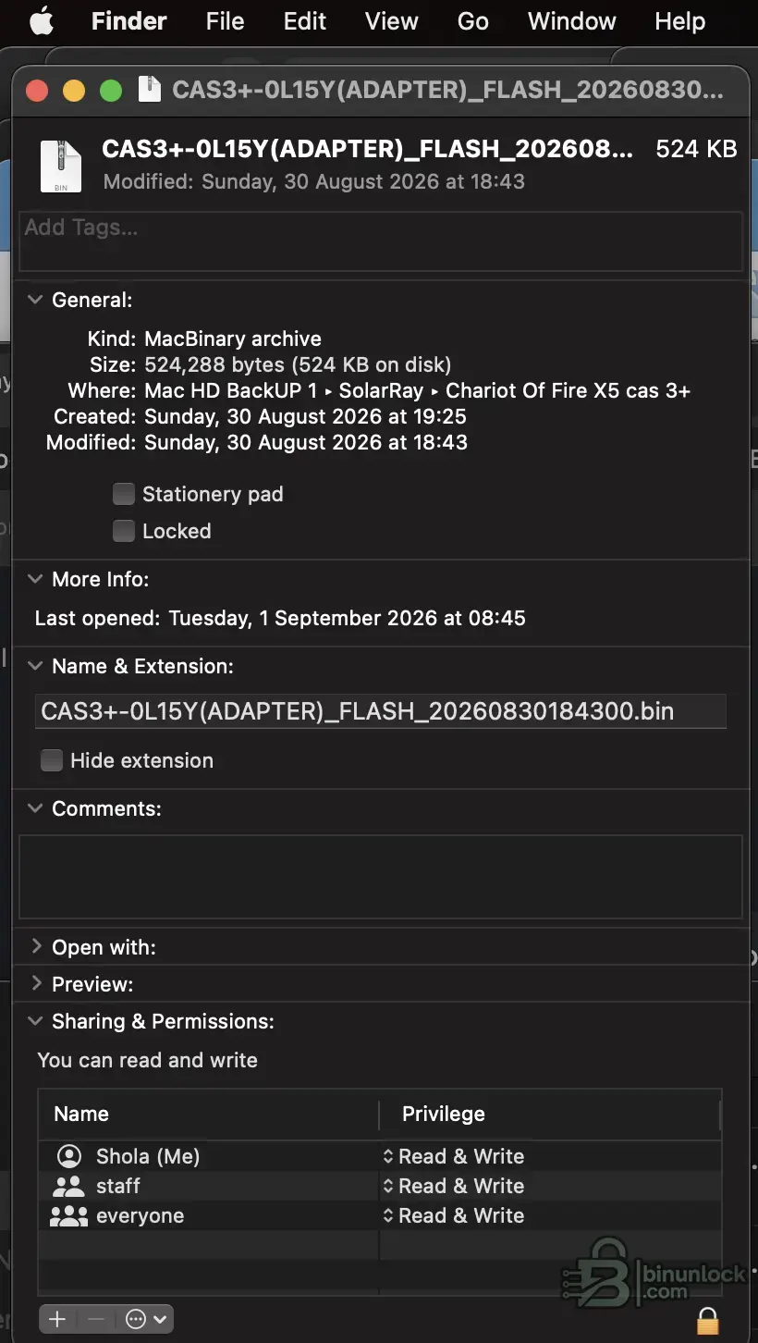Image resolution: width=758 pixels, height=1343 pixels.
Task: Click the Add Tags field
Action: [381, 240]
